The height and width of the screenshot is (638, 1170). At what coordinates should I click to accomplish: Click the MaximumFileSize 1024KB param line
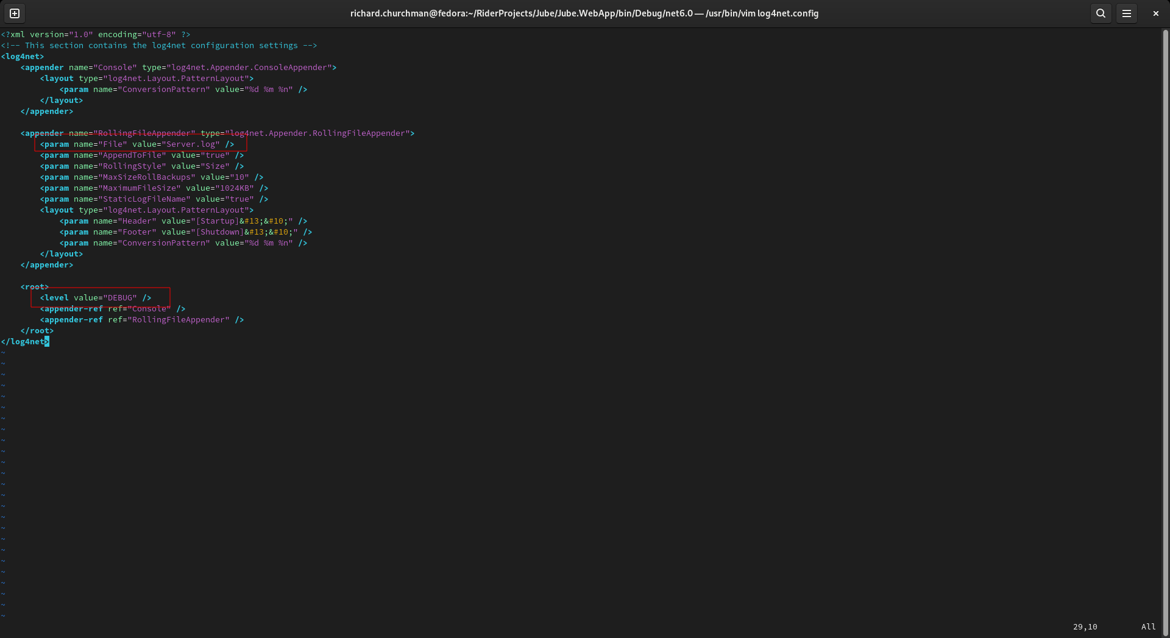[154, 188]
